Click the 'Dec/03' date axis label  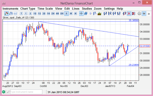[x=84, y=86]
